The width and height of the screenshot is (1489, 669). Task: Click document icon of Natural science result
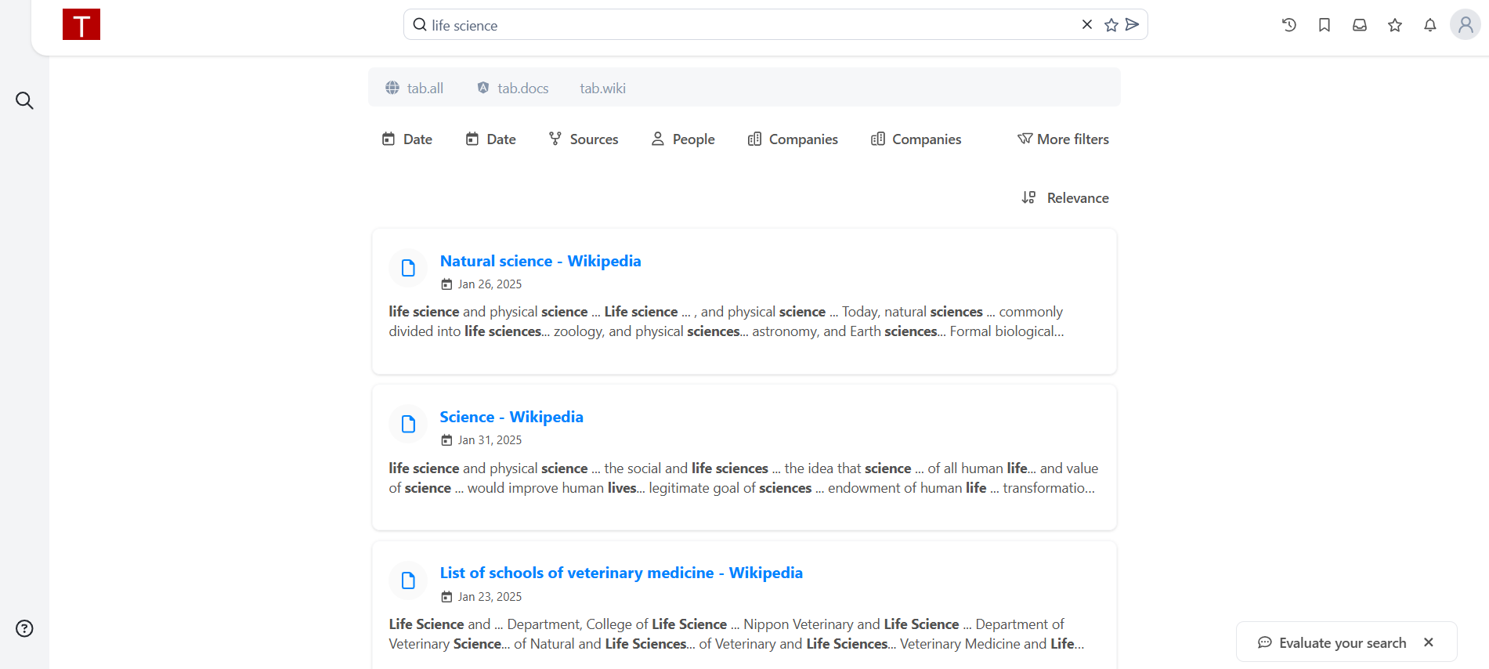(x=408, y=268)
